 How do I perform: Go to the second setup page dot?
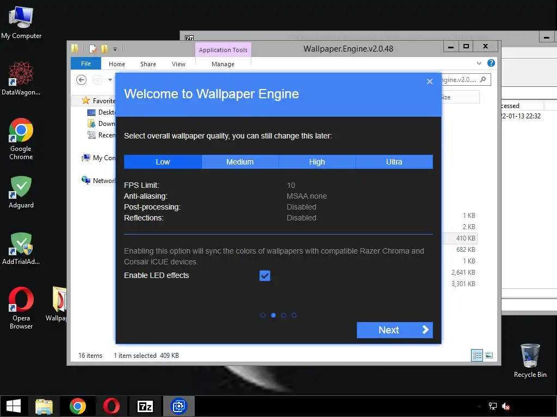pyautogui.click(x=273, y=315)
